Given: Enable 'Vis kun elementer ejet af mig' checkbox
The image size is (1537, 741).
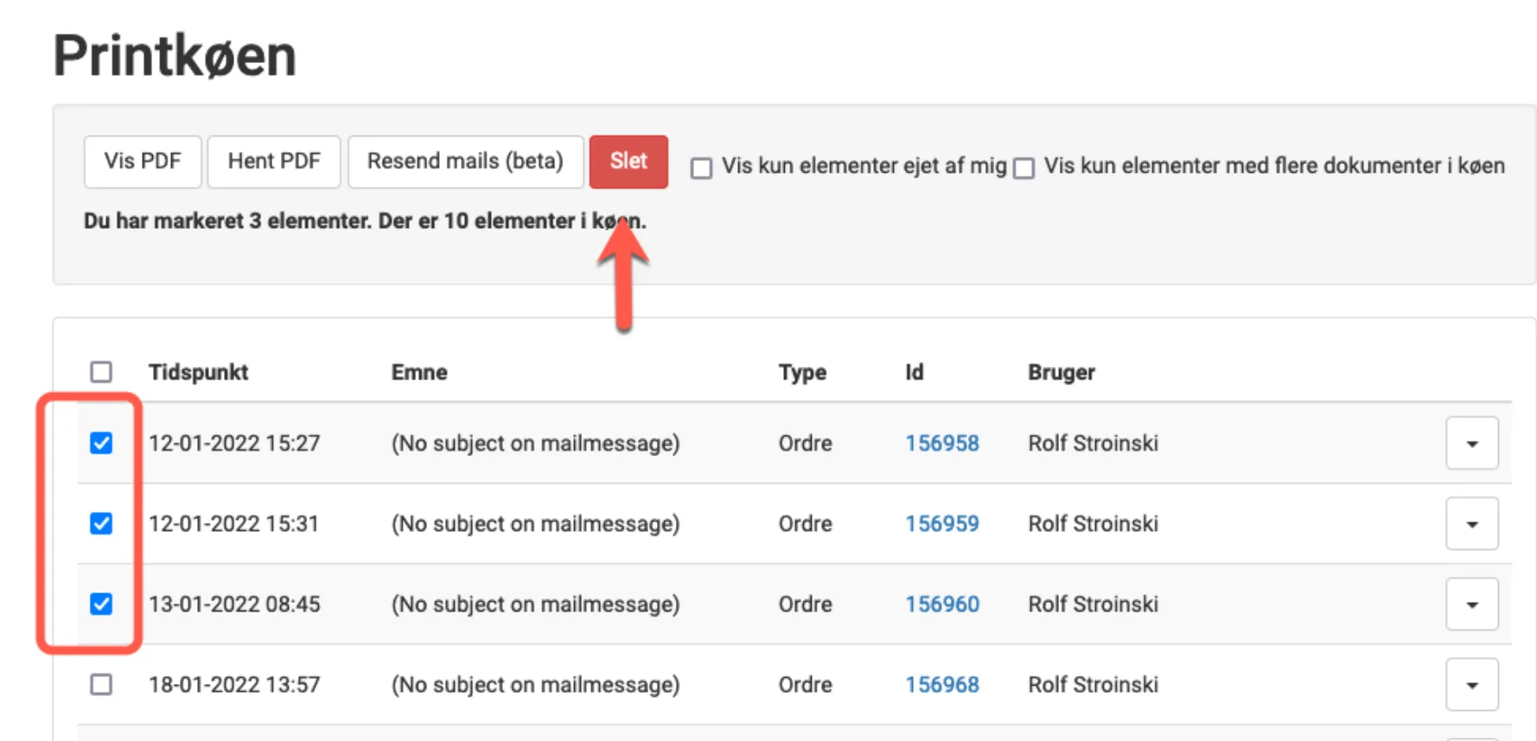Looking at the screenshot, I should (x=702, y=168).
